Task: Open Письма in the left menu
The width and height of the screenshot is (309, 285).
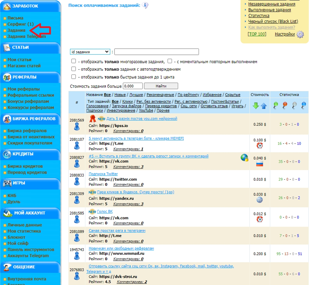Action: tap(15, 18)
